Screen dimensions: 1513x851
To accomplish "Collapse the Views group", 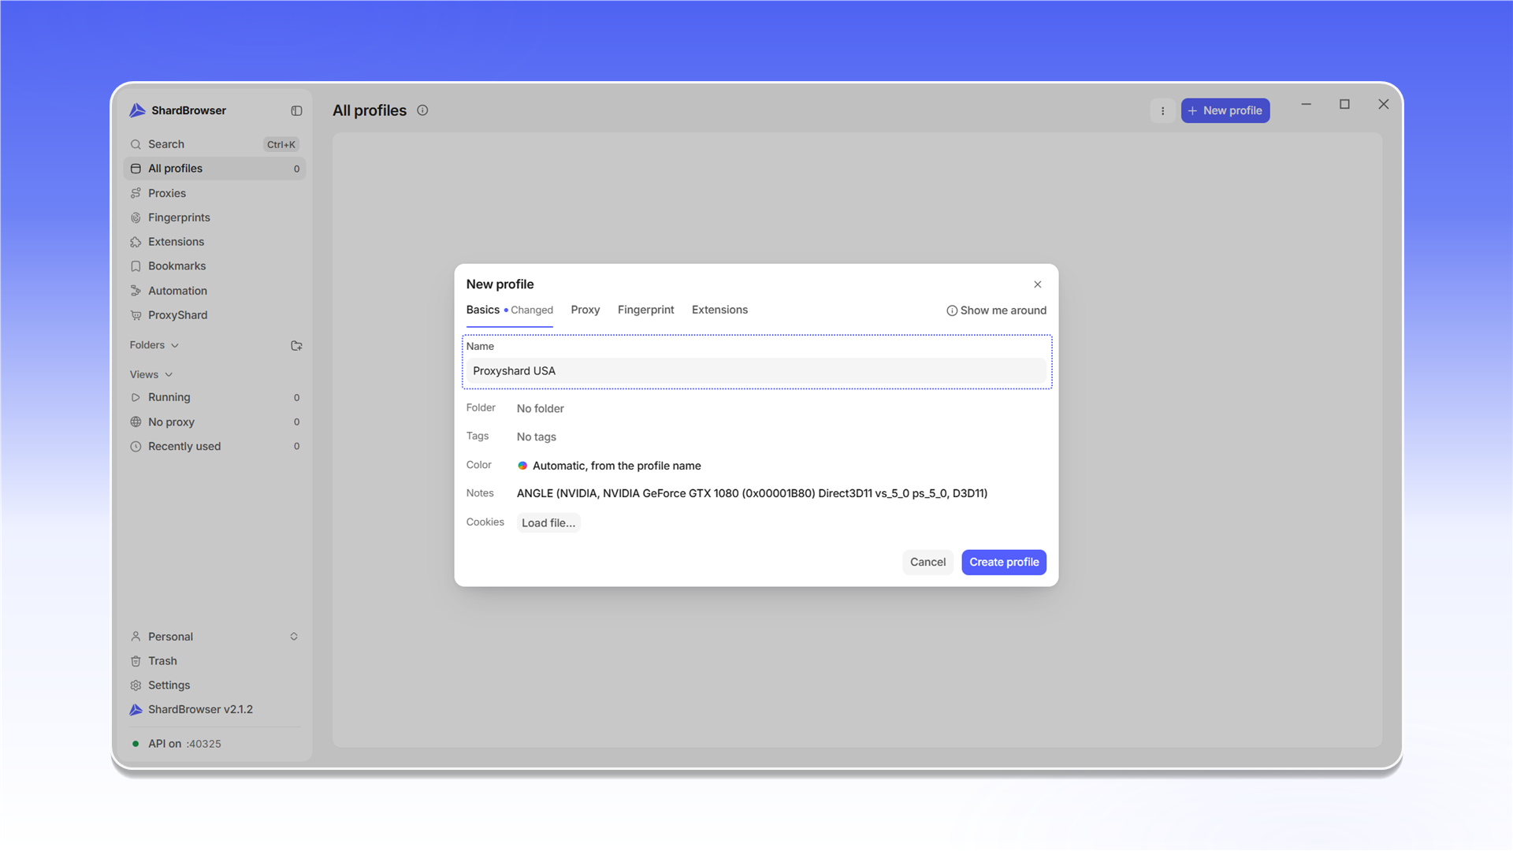I will pyautogui.click(x=151, y=374).
